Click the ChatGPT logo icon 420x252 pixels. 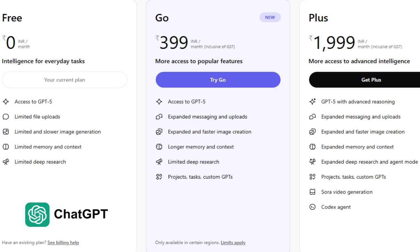tap(37, 214)
